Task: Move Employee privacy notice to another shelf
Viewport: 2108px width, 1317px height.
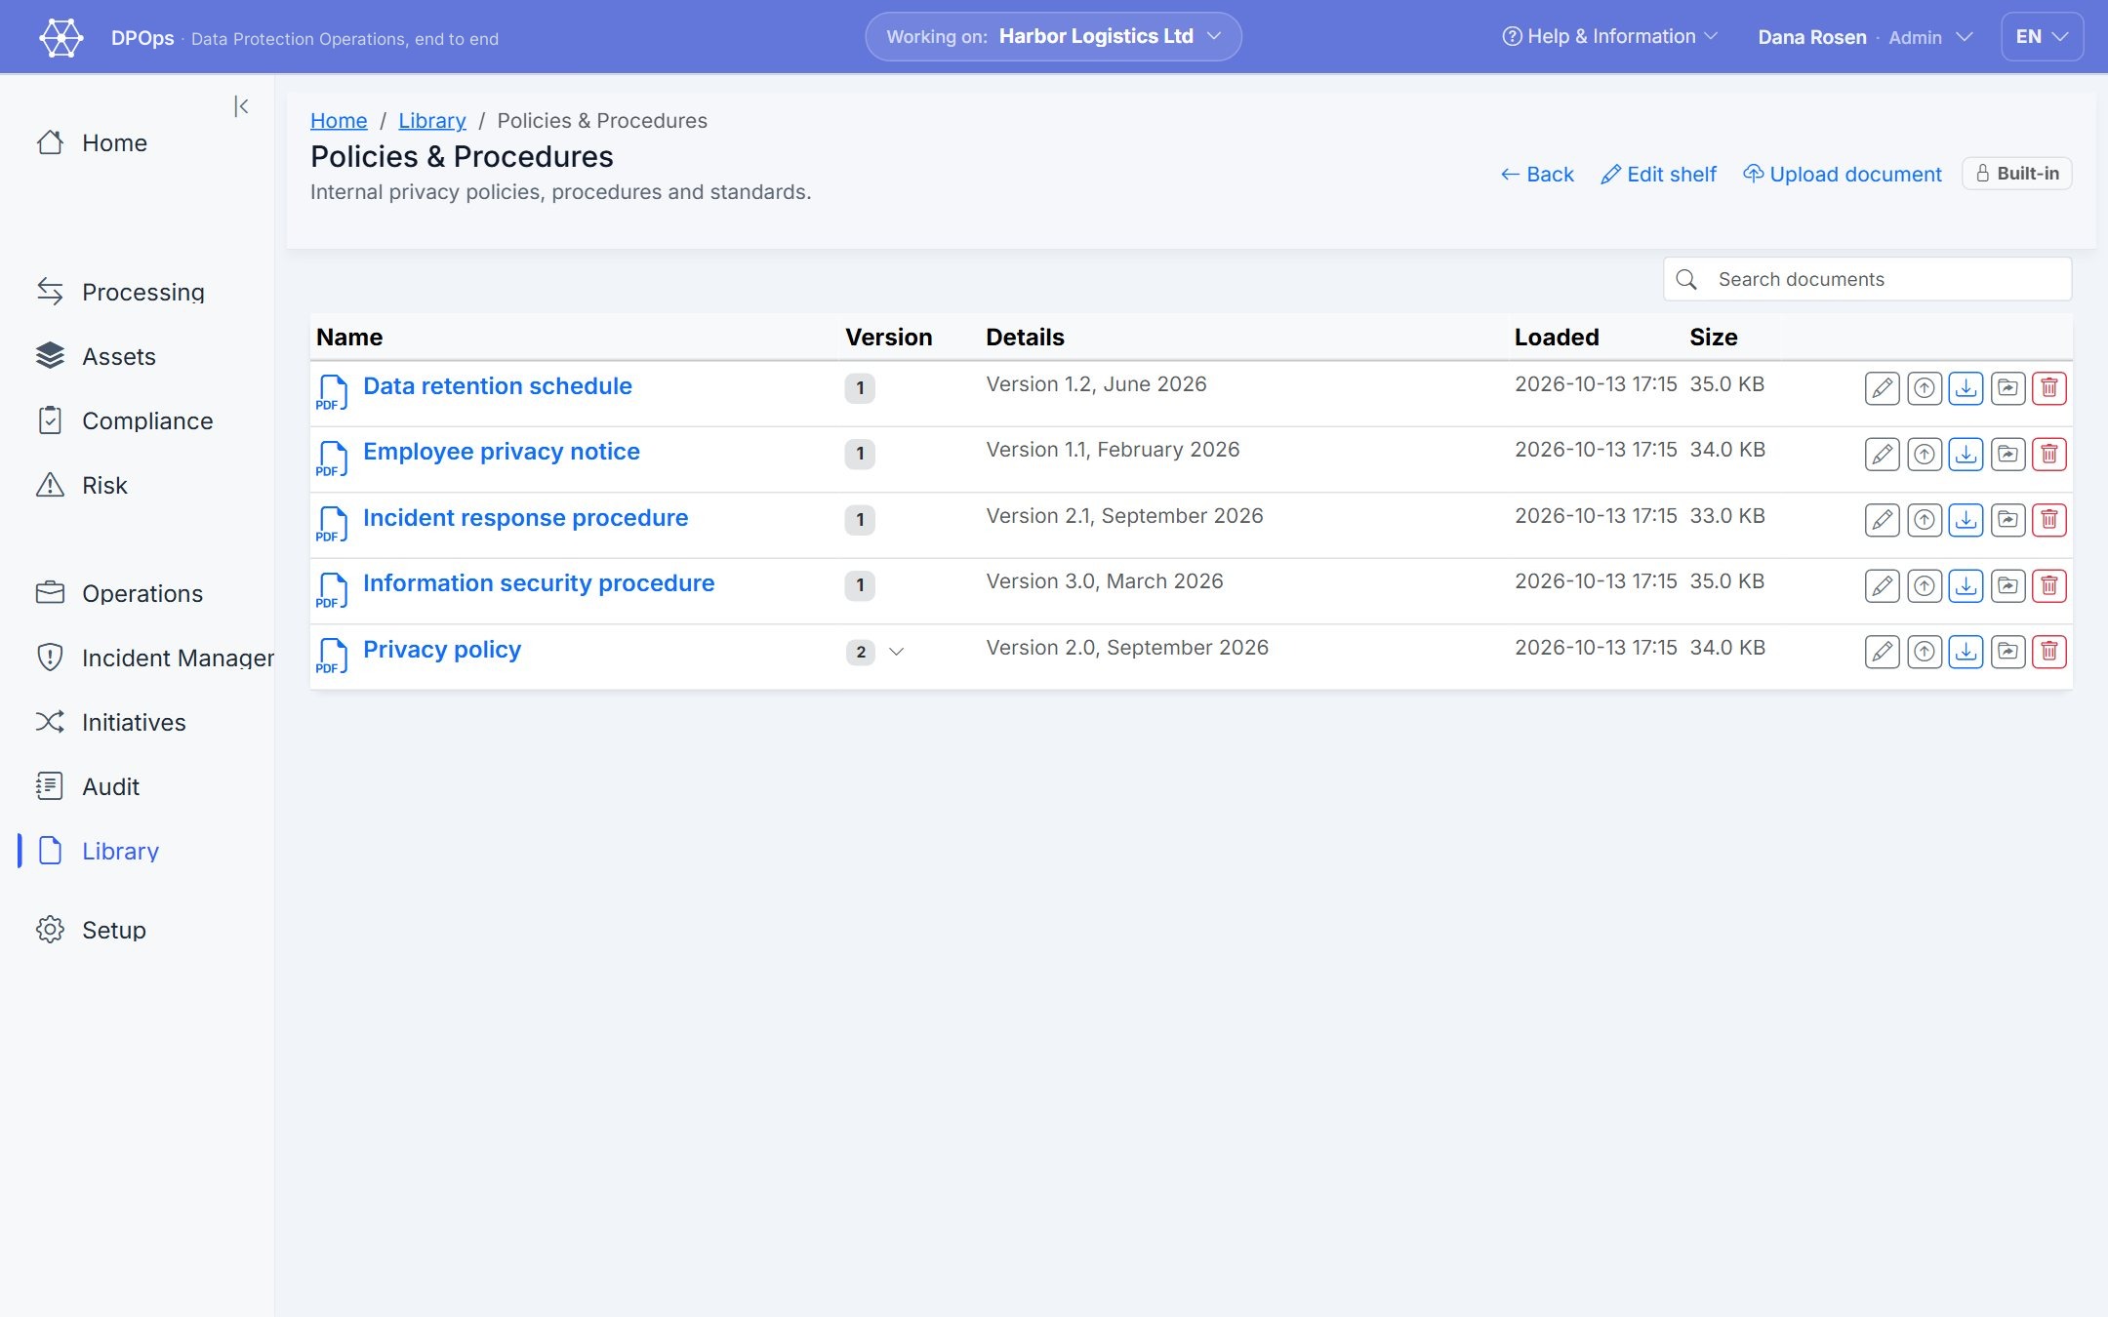Action: (2007, 454)
